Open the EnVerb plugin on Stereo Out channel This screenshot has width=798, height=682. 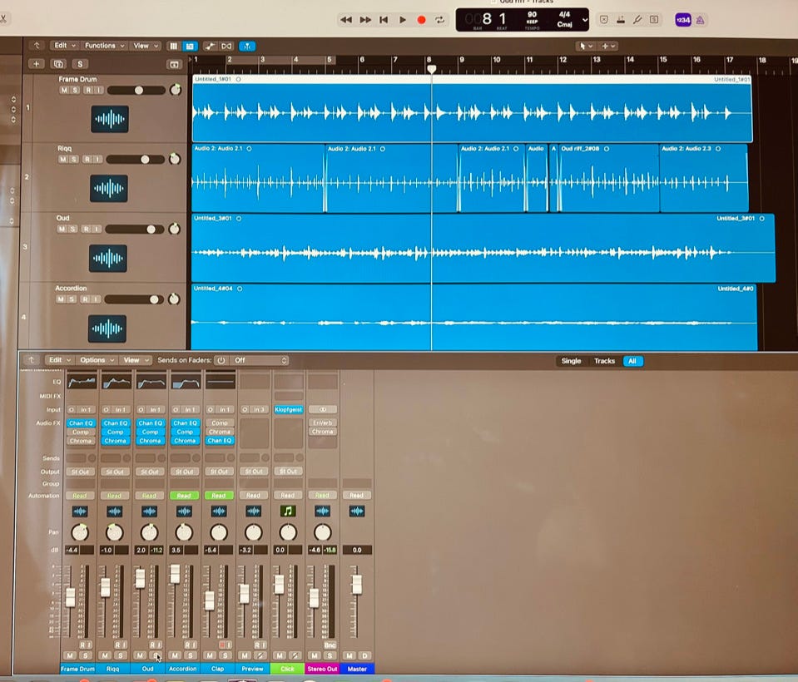(323, 423)
